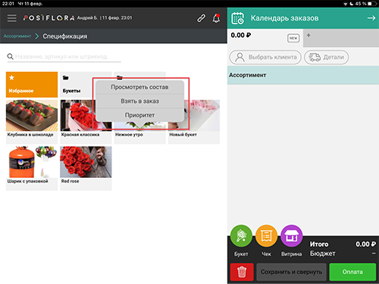
Task: Go back to Ассортимент breadcrumb
Action: point(17,36)
